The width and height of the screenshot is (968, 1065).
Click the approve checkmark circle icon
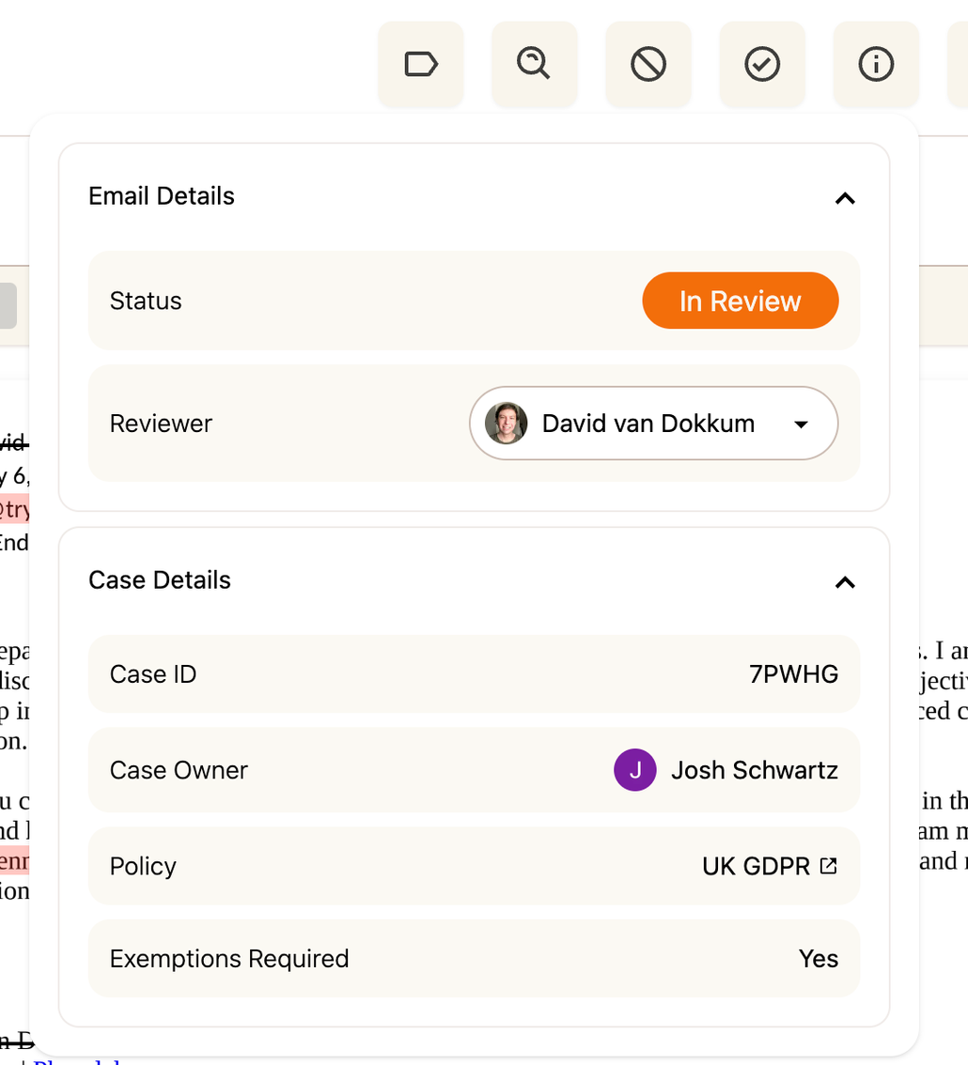[762, 65]
